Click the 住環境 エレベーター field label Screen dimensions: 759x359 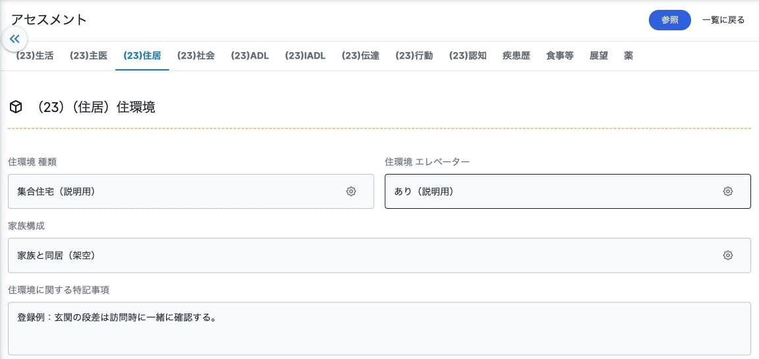point(427,162)
